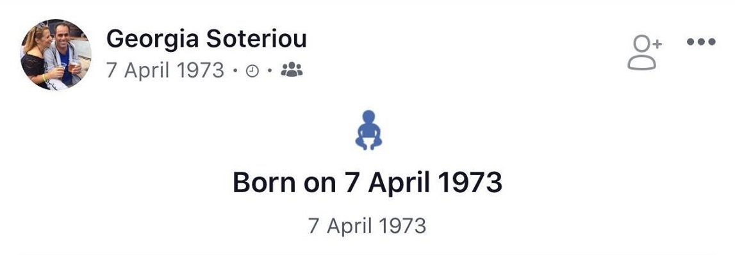
Task: Open Georgia Soteriou's profile picture
Action: (x=55, y=54)
